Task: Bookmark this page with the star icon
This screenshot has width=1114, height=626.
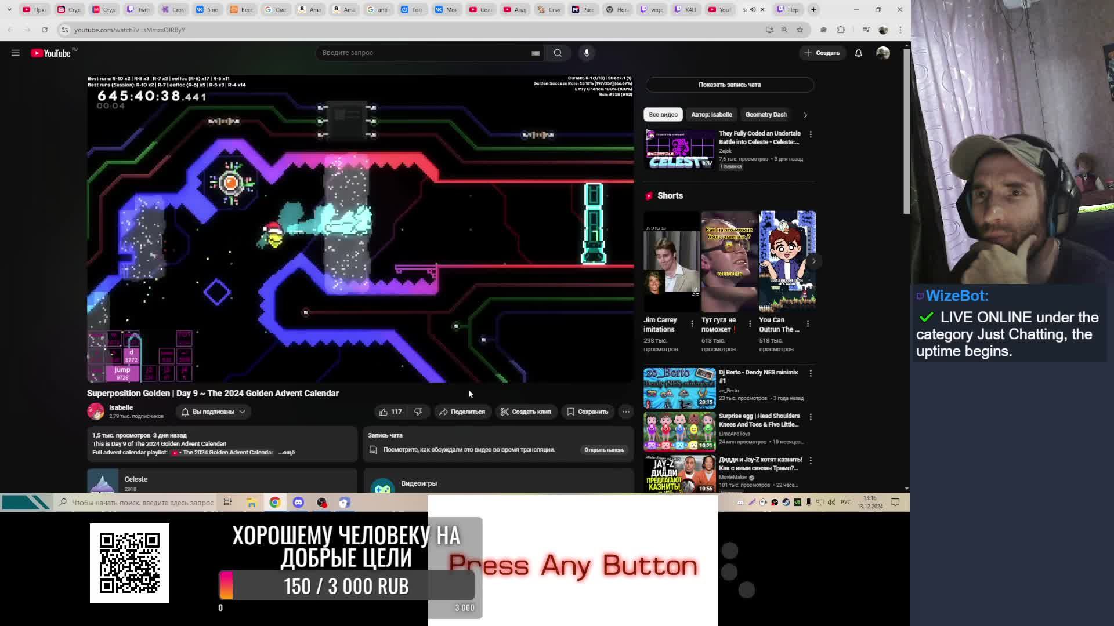Action: 800,30
